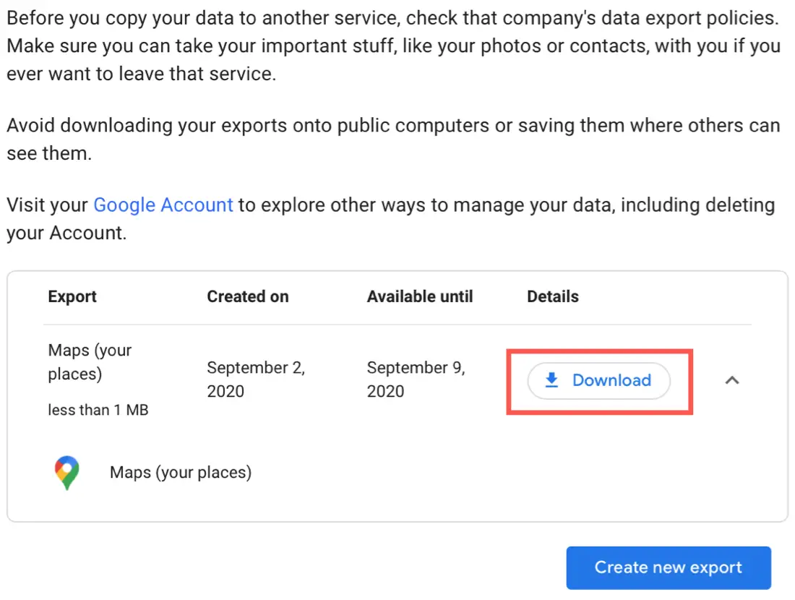This screenshot has height=600, width=795.
Task: Select the September 2, 2020 creation date
Action: click(256, 380)
